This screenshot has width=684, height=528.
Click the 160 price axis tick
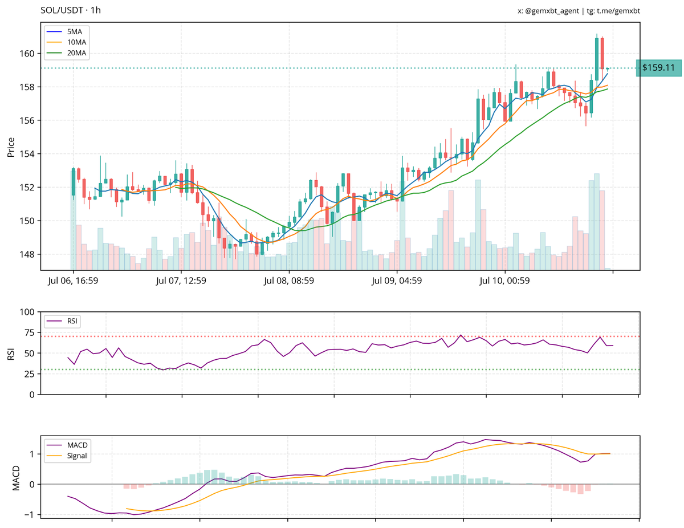tap(27, 54)
